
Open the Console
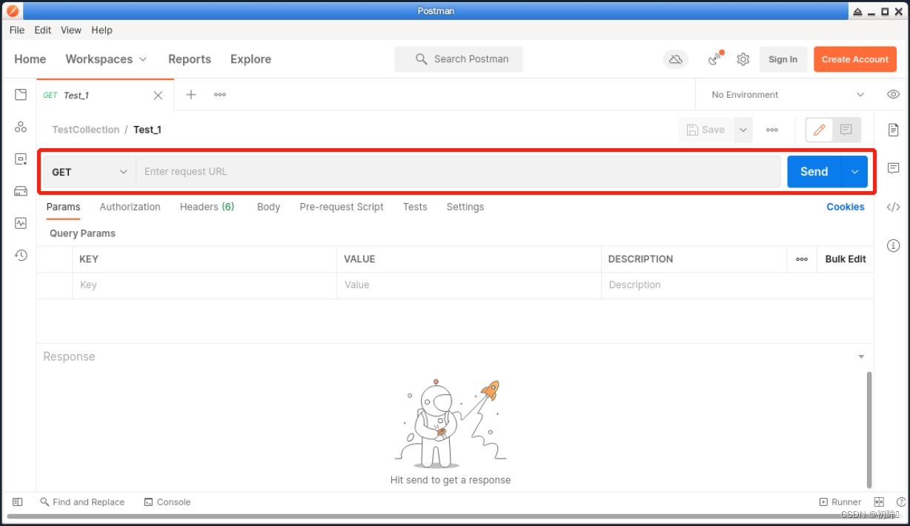[167, 502]
